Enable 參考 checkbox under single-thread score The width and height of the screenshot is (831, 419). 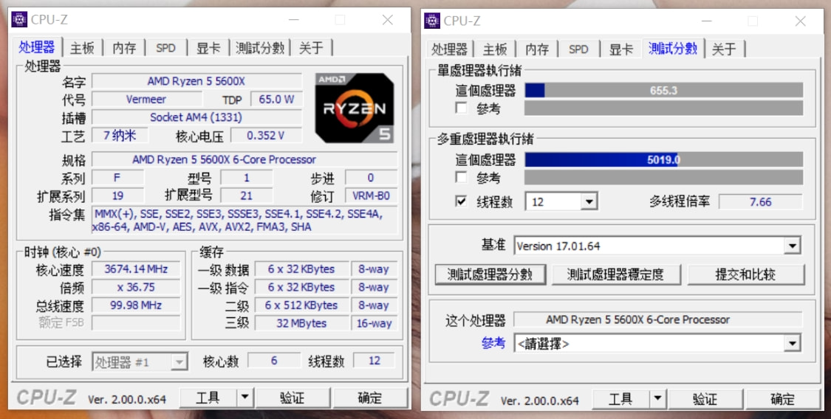[x=461, y=108]
